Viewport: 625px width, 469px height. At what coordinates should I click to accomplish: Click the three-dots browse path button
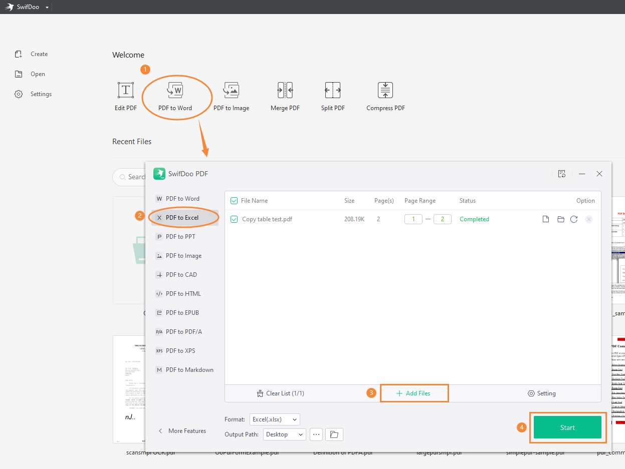316,434
